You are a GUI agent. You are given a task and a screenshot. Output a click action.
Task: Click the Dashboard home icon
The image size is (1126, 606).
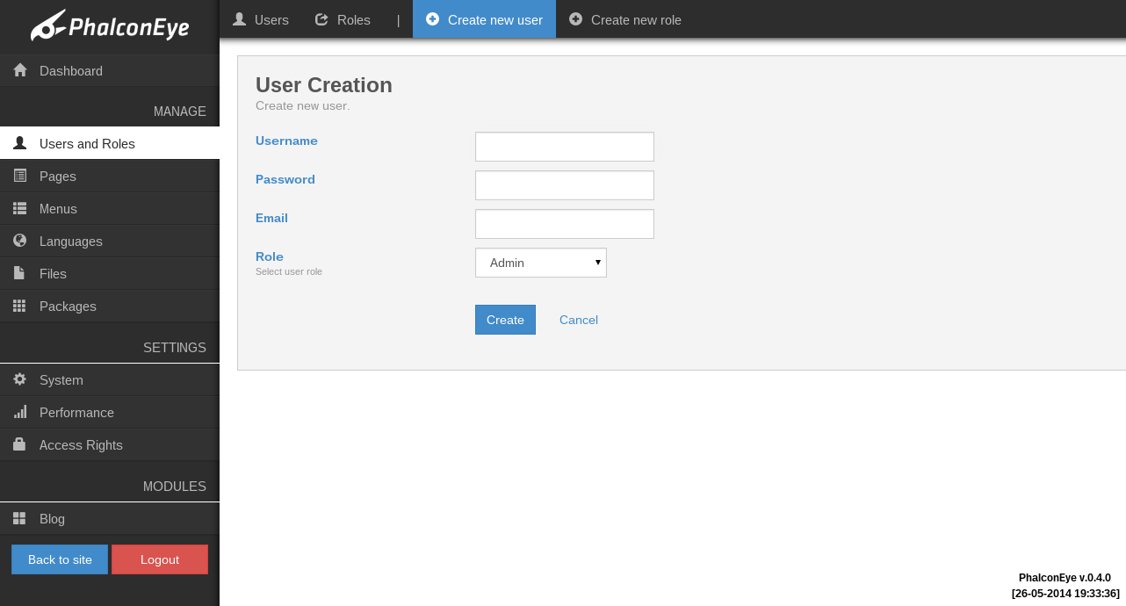tap(20, 70)
